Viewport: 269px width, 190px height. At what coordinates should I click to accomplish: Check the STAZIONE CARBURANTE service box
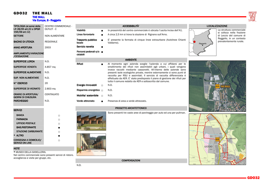(x=59, y=132)
